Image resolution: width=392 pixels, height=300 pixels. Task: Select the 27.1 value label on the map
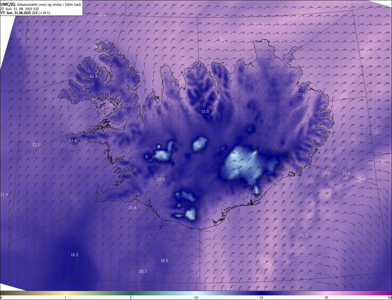coord(344,96)
